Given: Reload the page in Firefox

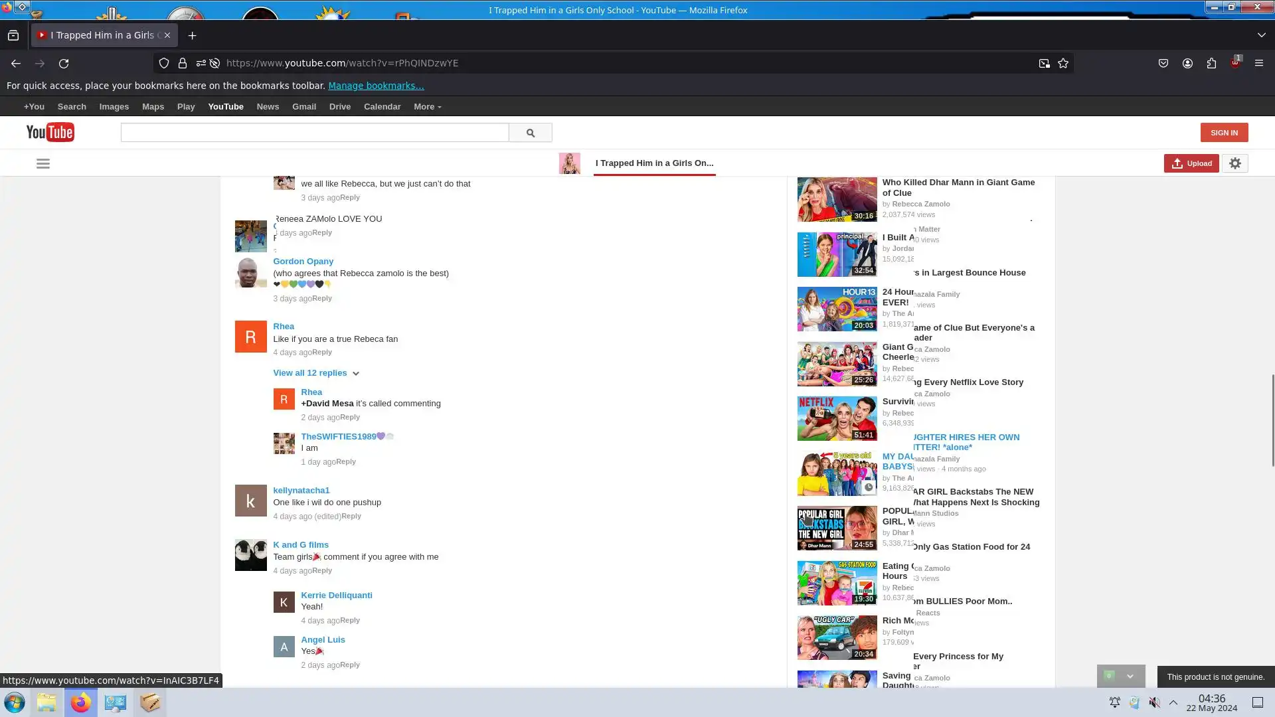Looking at the screenshot, I should tap(64, 63).
